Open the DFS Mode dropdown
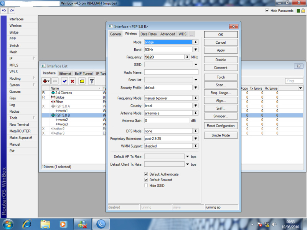Screen dimensions: 307x230 pos(196,131)
